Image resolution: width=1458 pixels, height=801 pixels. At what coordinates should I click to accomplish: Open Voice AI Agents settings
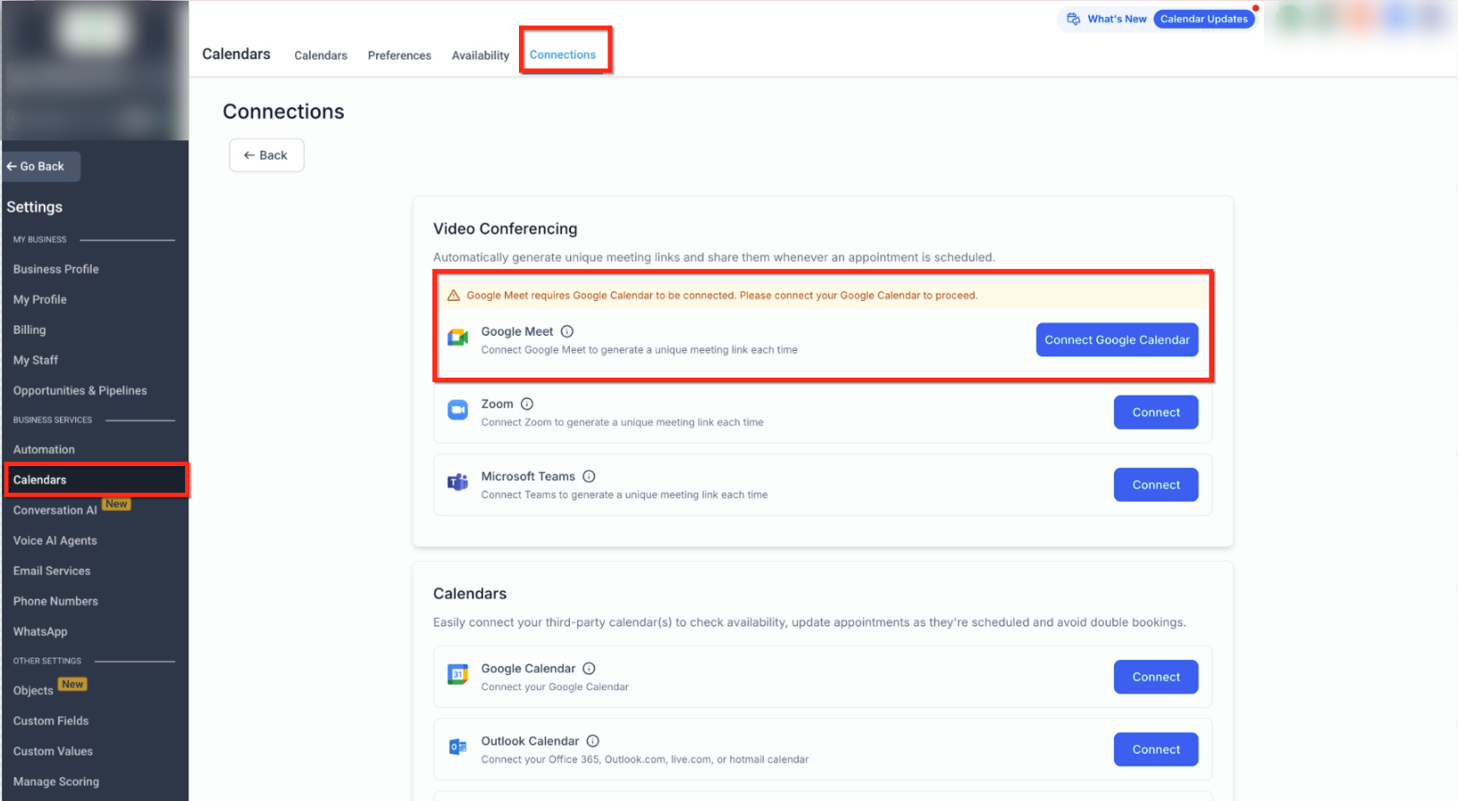point(55,540)
